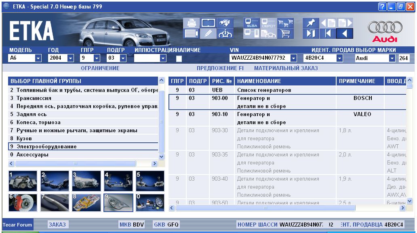Screen dimensions: 417x233
Task: Click the exit door icon
Action: click(311, 34)
